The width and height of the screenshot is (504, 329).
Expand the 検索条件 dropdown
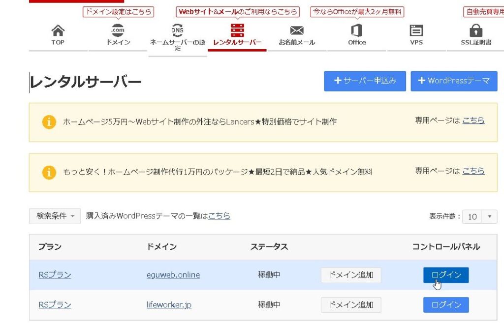point(55,216)
